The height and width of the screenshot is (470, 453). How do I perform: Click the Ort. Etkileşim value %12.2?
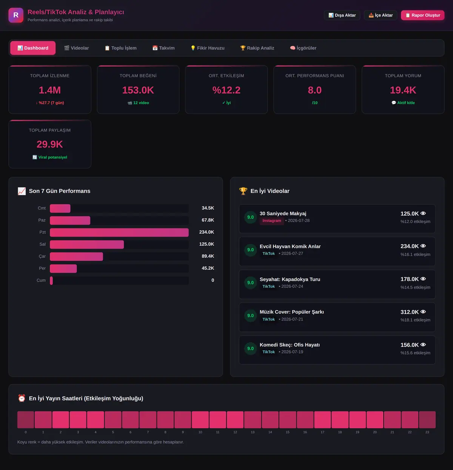pyautogui.click(x=226, y=90)
